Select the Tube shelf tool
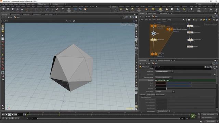219x123 pixels. [x=13, y=10]
